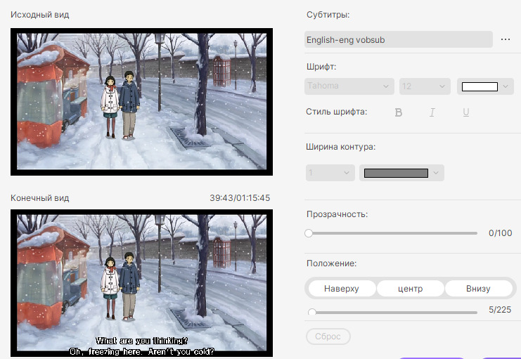Click the position slider handle
This screenshot has height=359, width=521.
311,312
